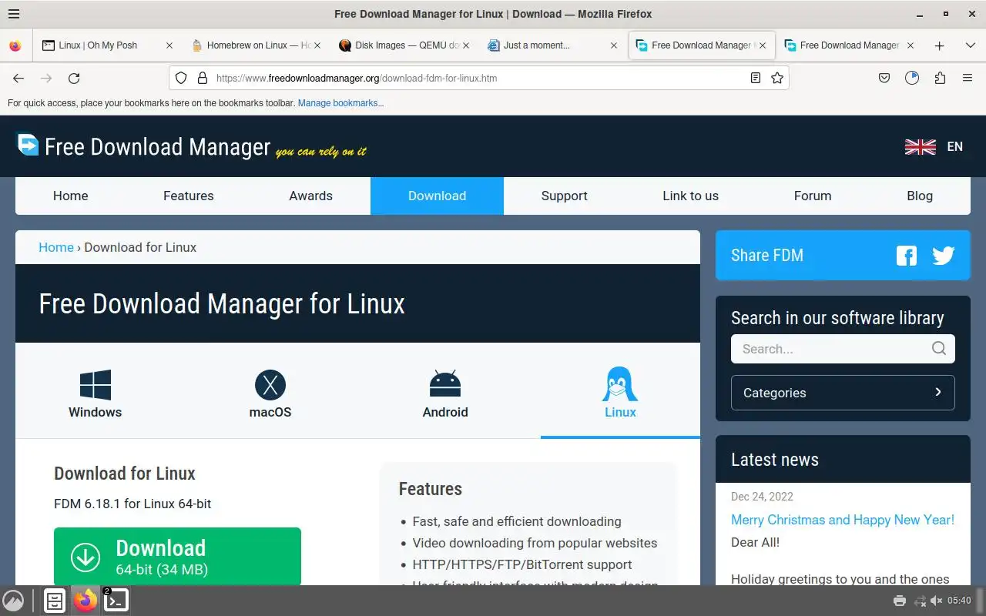Open the file manager from taskbar

click(55, 601)
